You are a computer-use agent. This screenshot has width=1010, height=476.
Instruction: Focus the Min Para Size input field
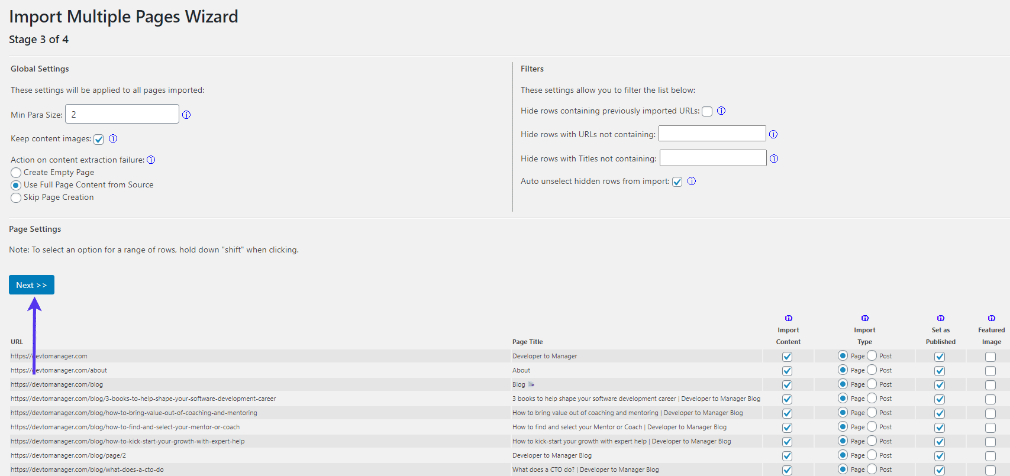122,114
